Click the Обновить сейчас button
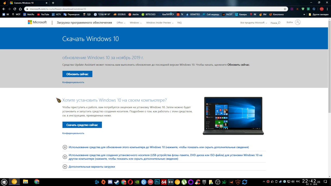The image size is (331, 186). point(77,74)
